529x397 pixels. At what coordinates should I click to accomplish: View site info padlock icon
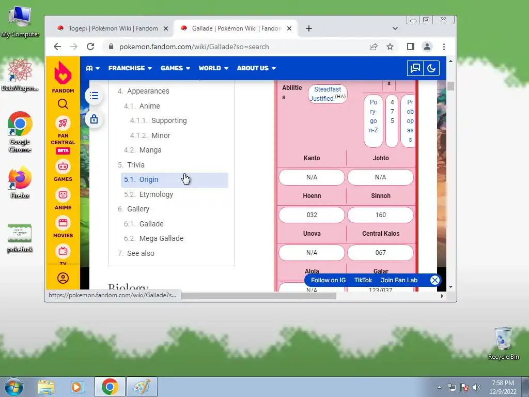111,47
